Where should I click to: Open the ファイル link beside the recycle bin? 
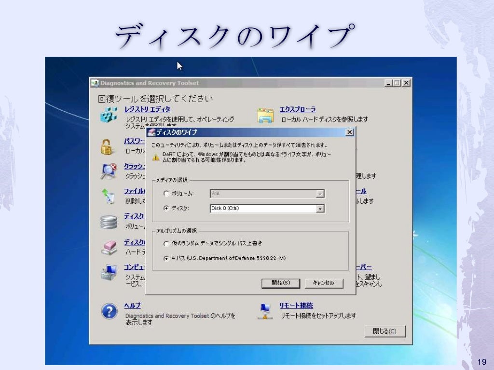click(135, 191)
